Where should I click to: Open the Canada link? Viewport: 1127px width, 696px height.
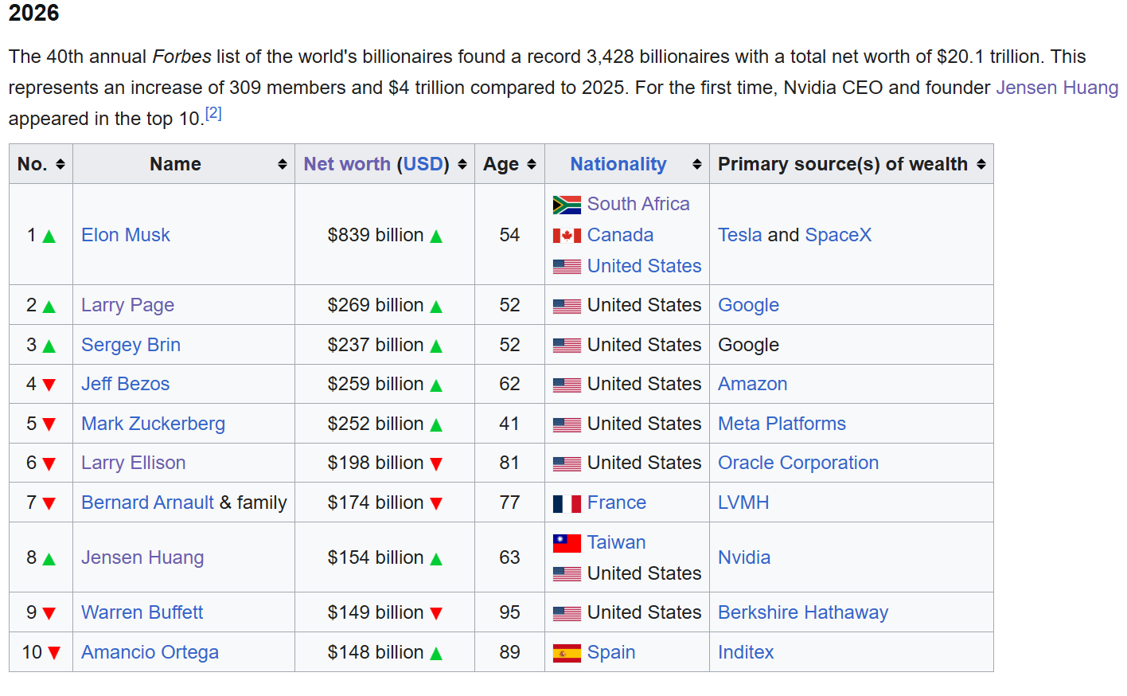[x=620, y=235]
